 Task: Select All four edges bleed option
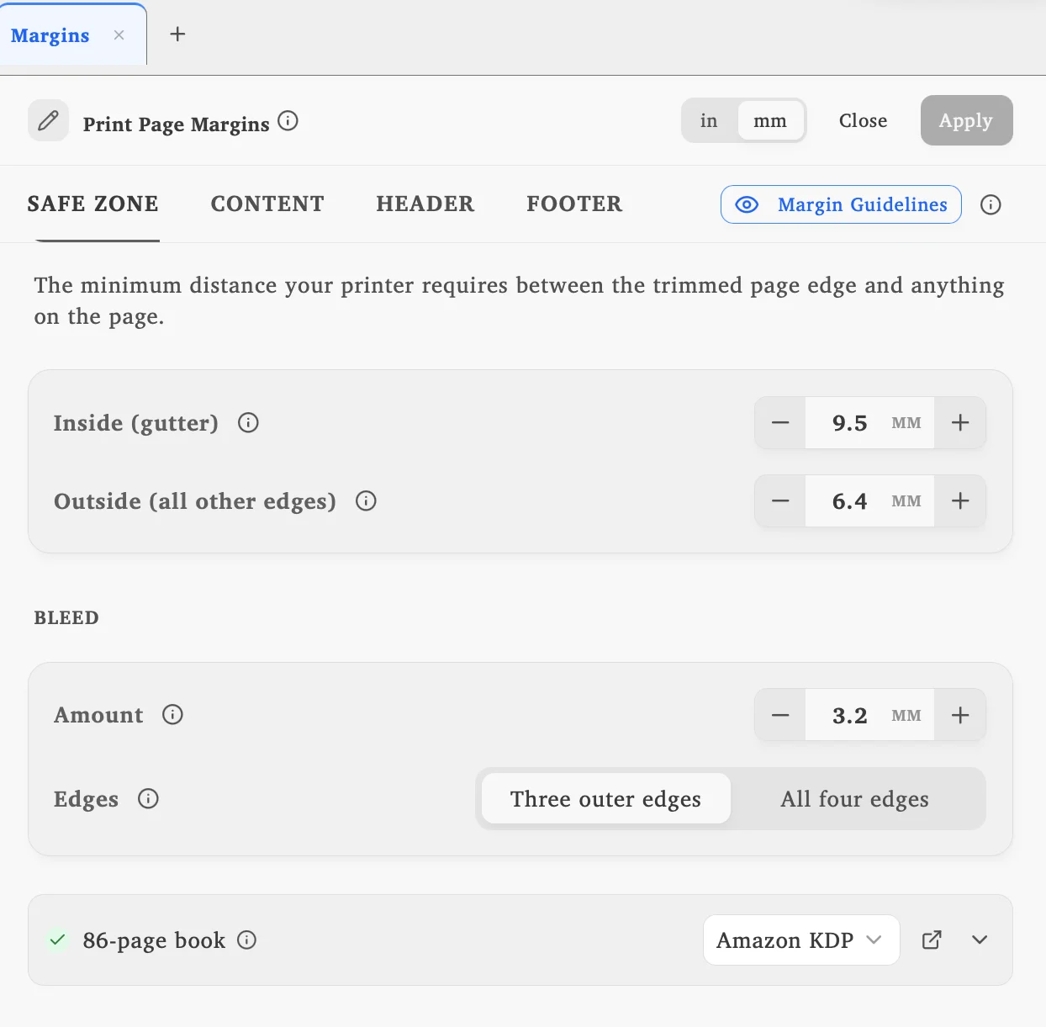click(855, 798)
